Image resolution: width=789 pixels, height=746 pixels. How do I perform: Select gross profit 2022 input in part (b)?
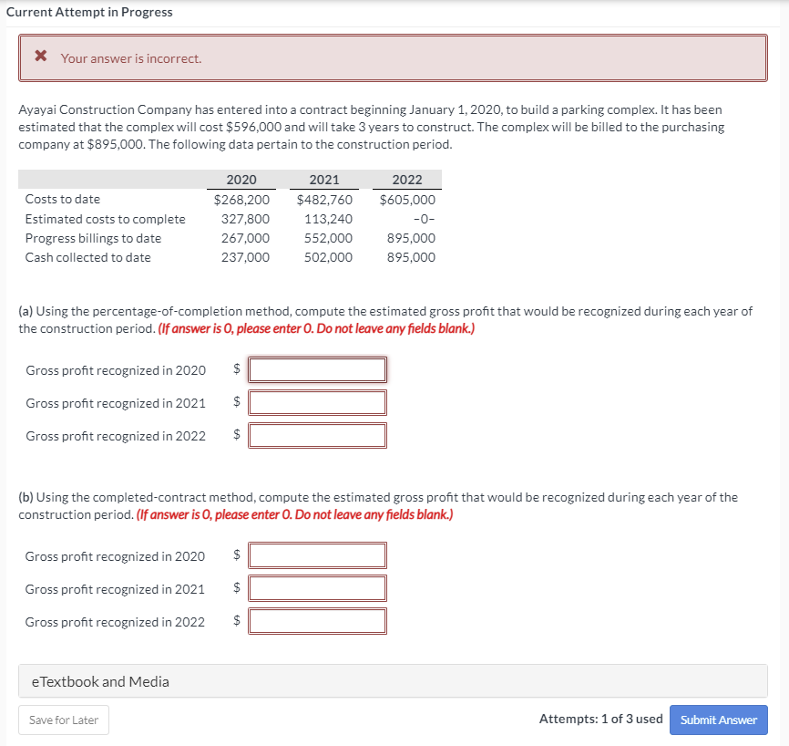[317, 621]
